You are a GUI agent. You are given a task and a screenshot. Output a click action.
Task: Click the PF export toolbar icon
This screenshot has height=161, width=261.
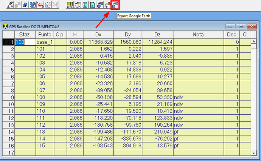108,5
